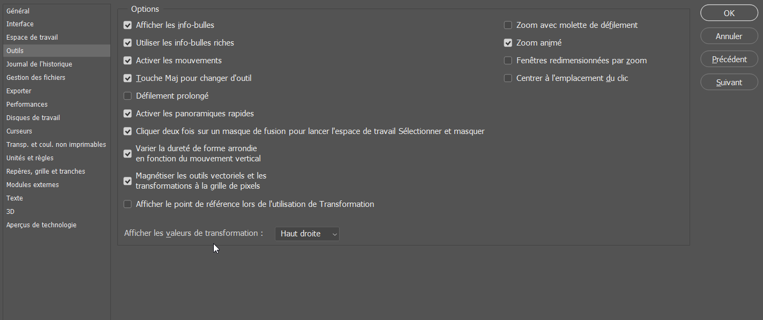The width and height of the screenshot is (763, 320).
Task: Enable Défilement prolongé checkbox
Action: [x=128, y=96]
